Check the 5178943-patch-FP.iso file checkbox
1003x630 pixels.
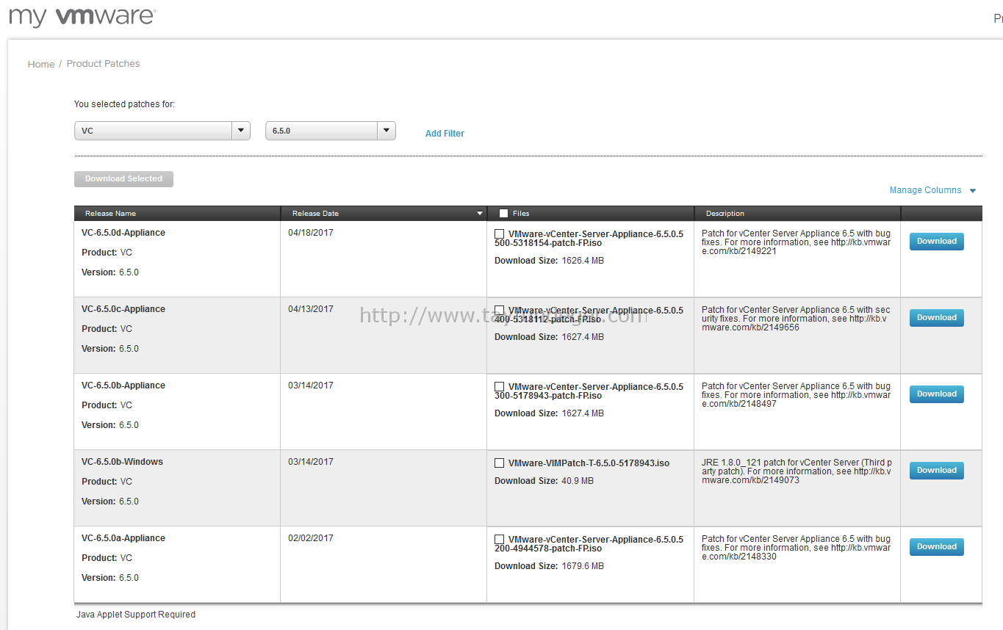(x=500, y=387)
